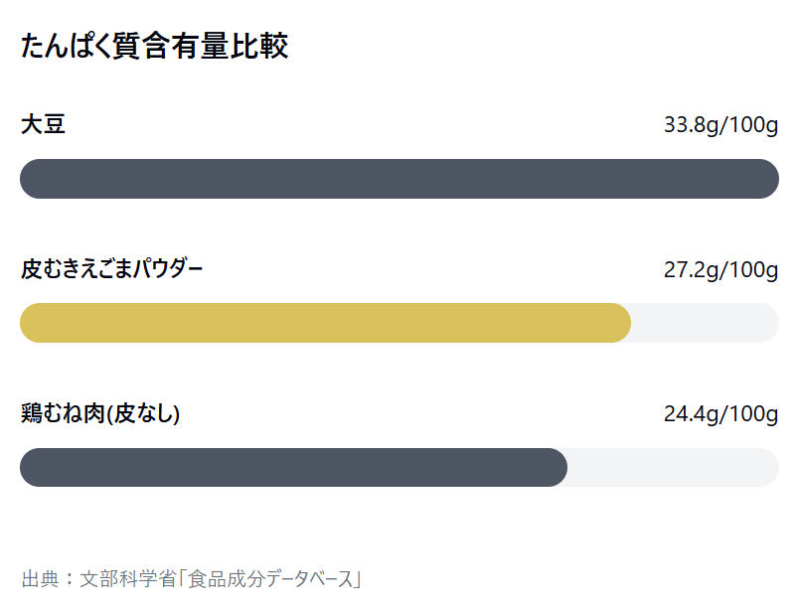This screenshot has width=797, height=612.
Task: Click the dark gray 大豆 progress bar
Action: tap(399, 179)
